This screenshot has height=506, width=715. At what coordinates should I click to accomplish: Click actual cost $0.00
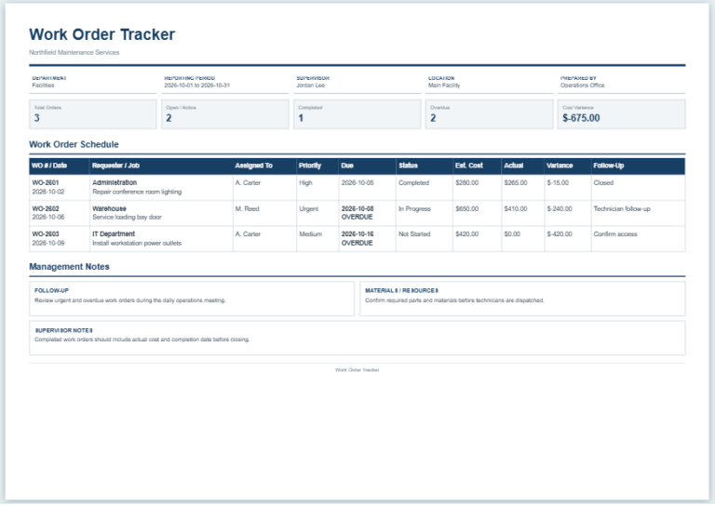(x=513, y=234)
